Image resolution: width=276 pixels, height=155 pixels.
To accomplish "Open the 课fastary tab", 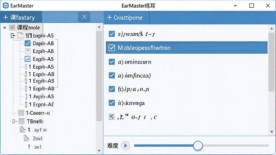I will (x=21, y=17).
